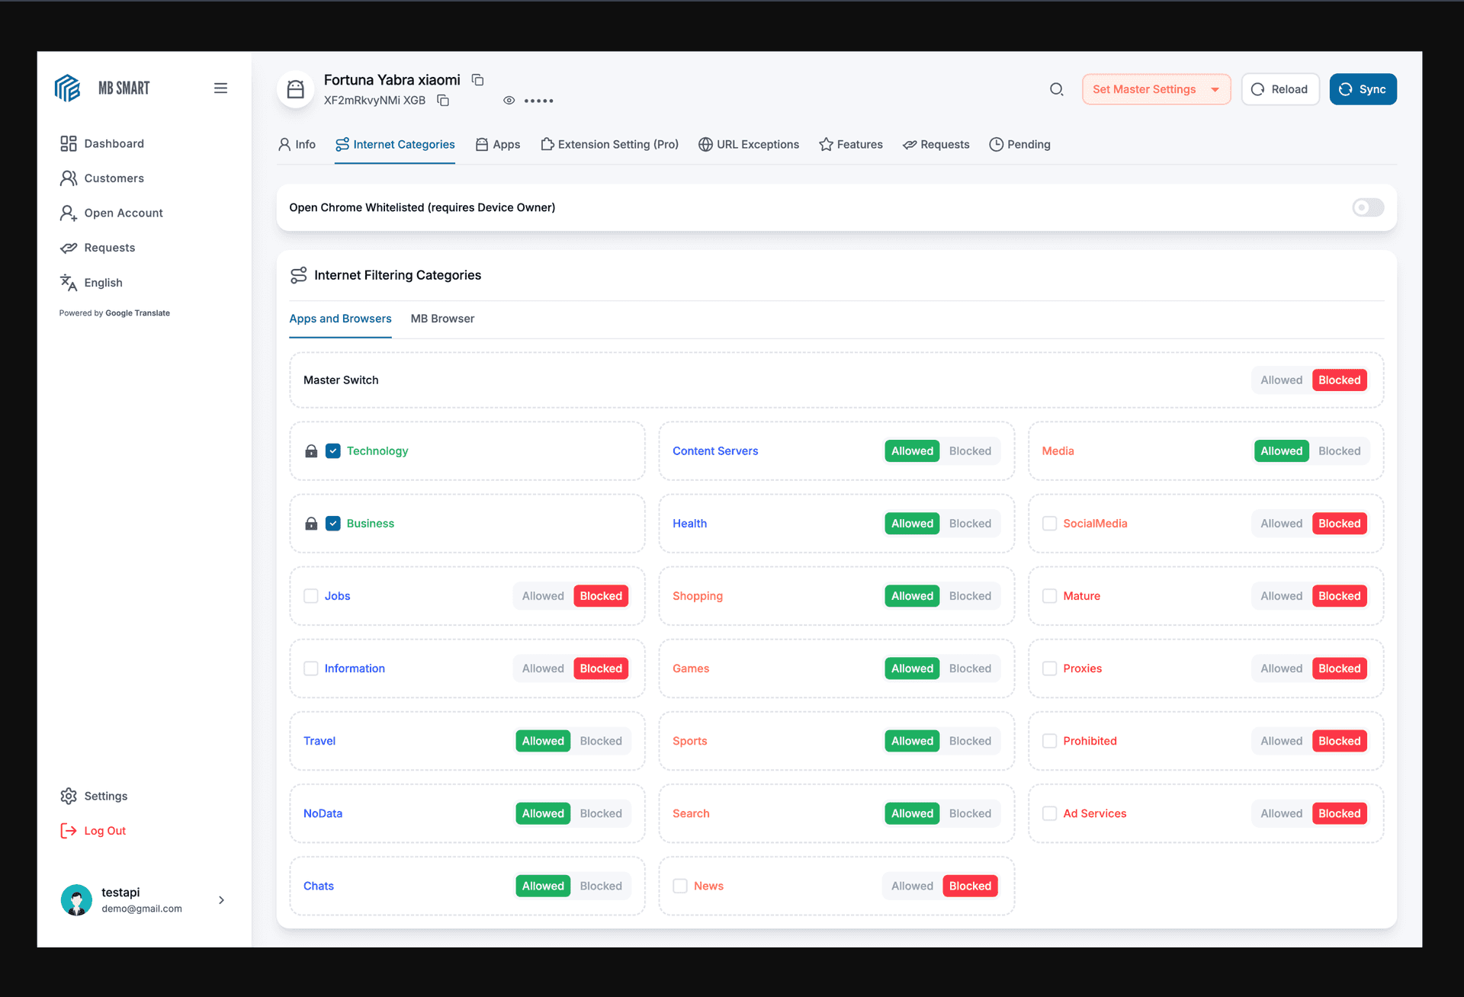Open the English language selector
This screenshot has width=1464, height=997.
[x=103, y=283]
